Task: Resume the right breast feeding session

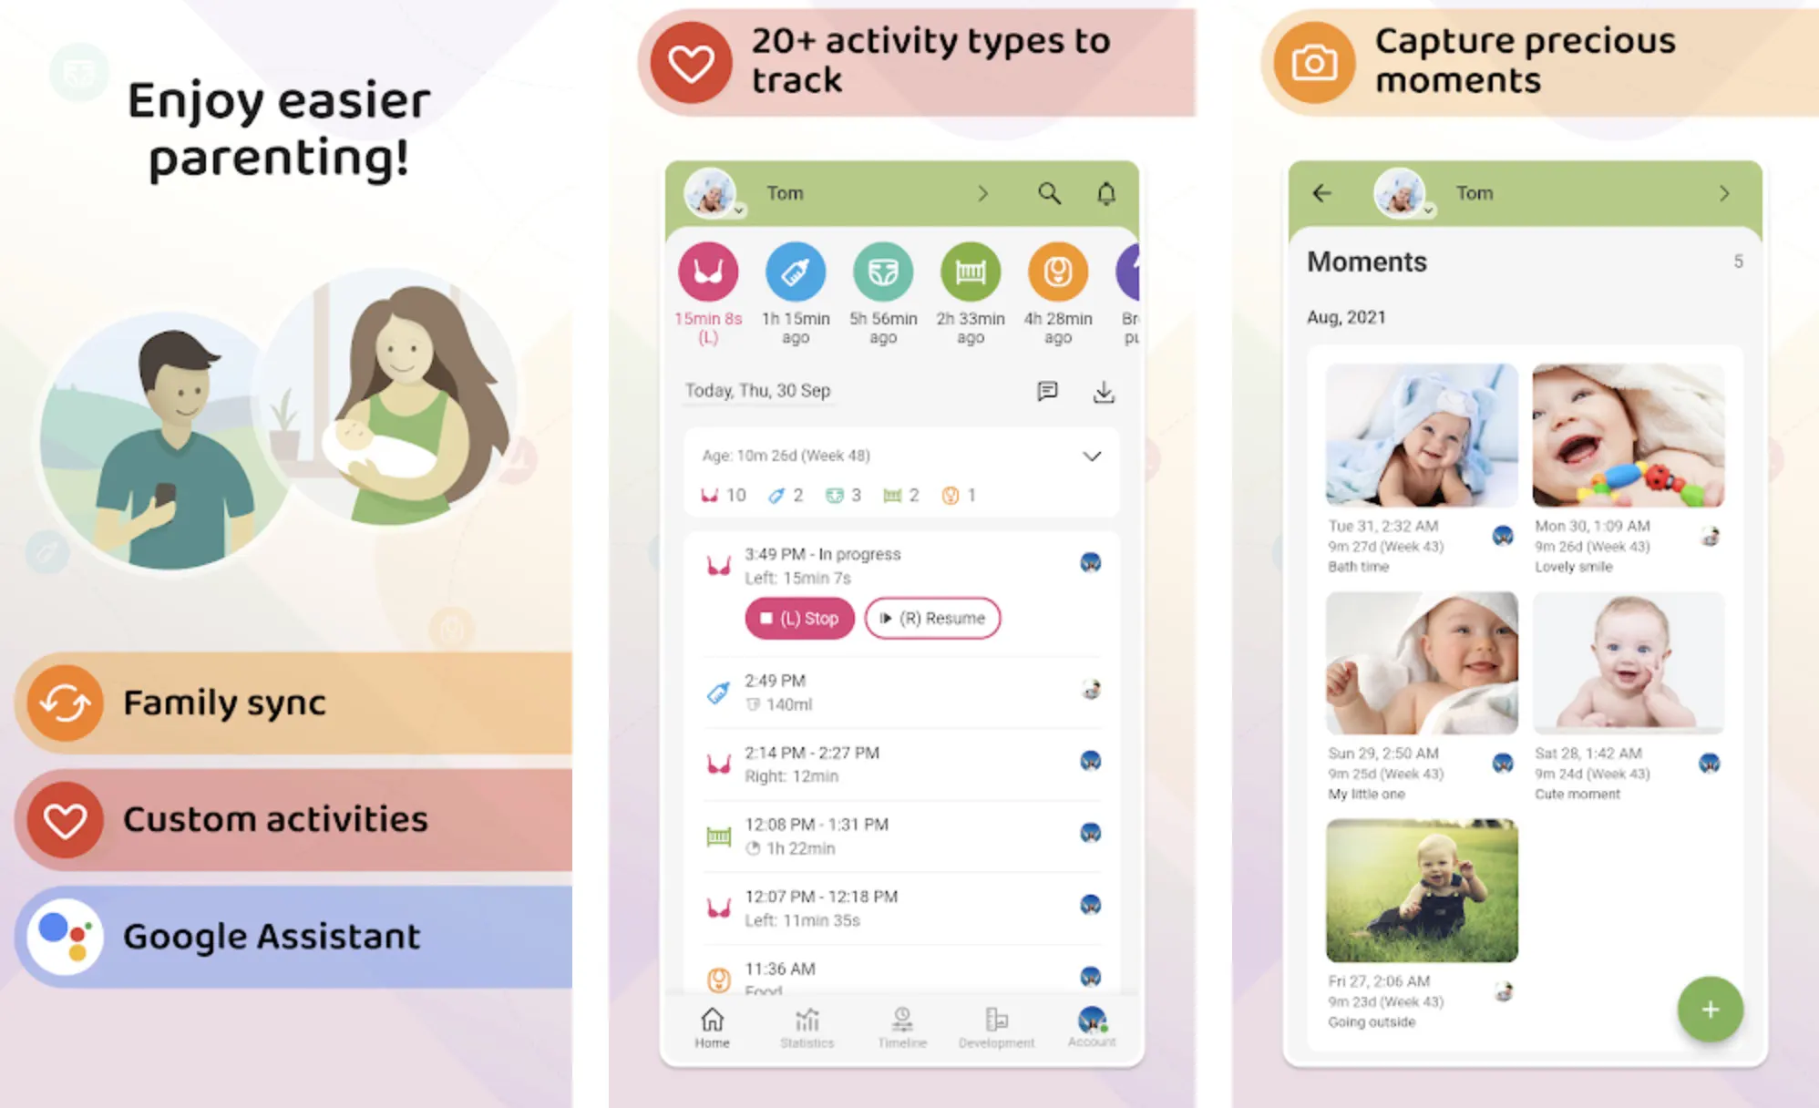Action: [934, 617]
